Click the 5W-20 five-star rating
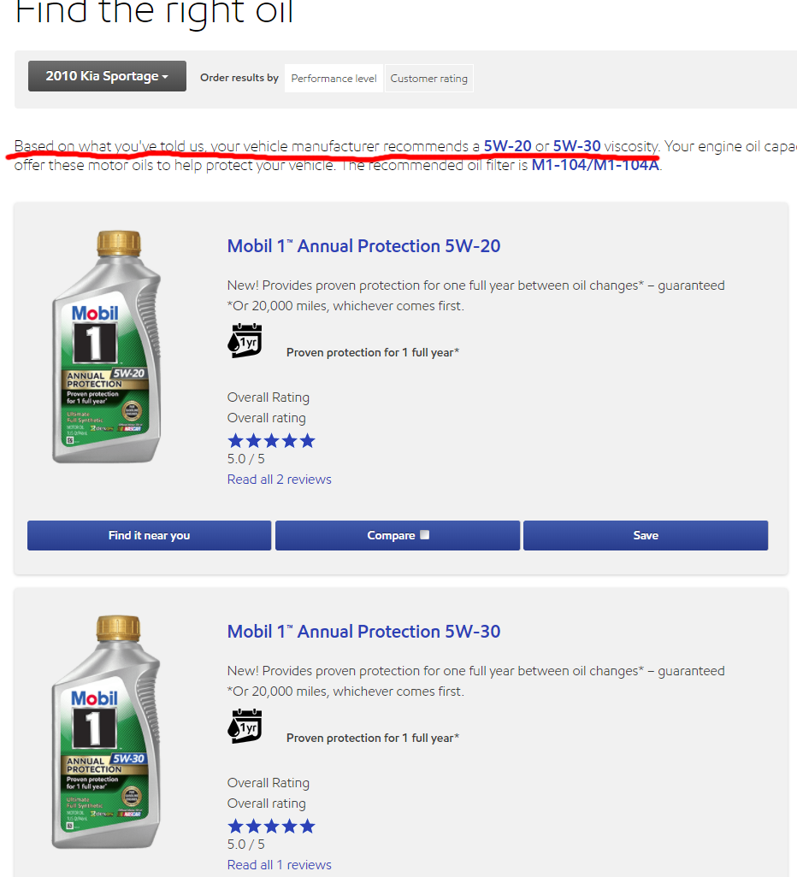 pyautogui.click(x=271, y=441)
